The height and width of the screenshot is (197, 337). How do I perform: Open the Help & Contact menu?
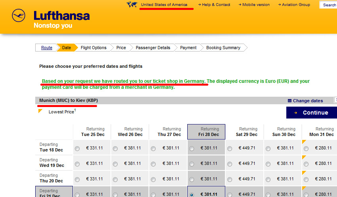coord(215,5)
